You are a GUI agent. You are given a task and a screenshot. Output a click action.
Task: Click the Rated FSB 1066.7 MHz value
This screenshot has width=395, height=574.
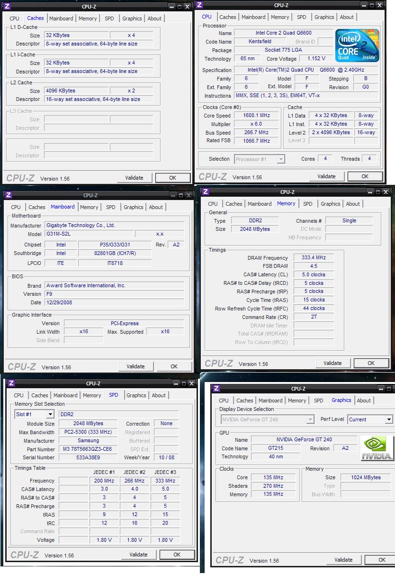tap(256, 141)
